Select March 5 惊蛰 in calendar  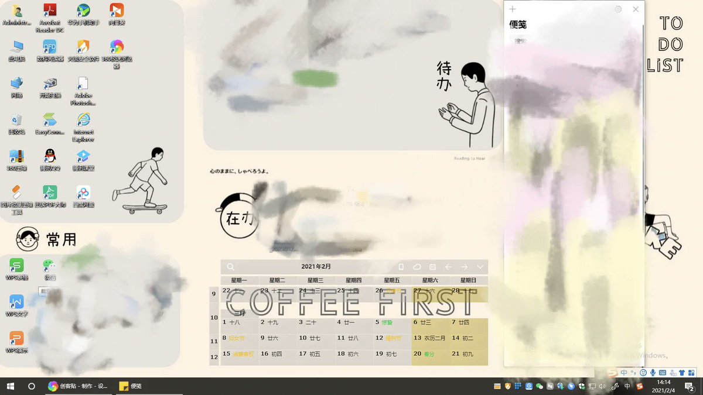393,326
